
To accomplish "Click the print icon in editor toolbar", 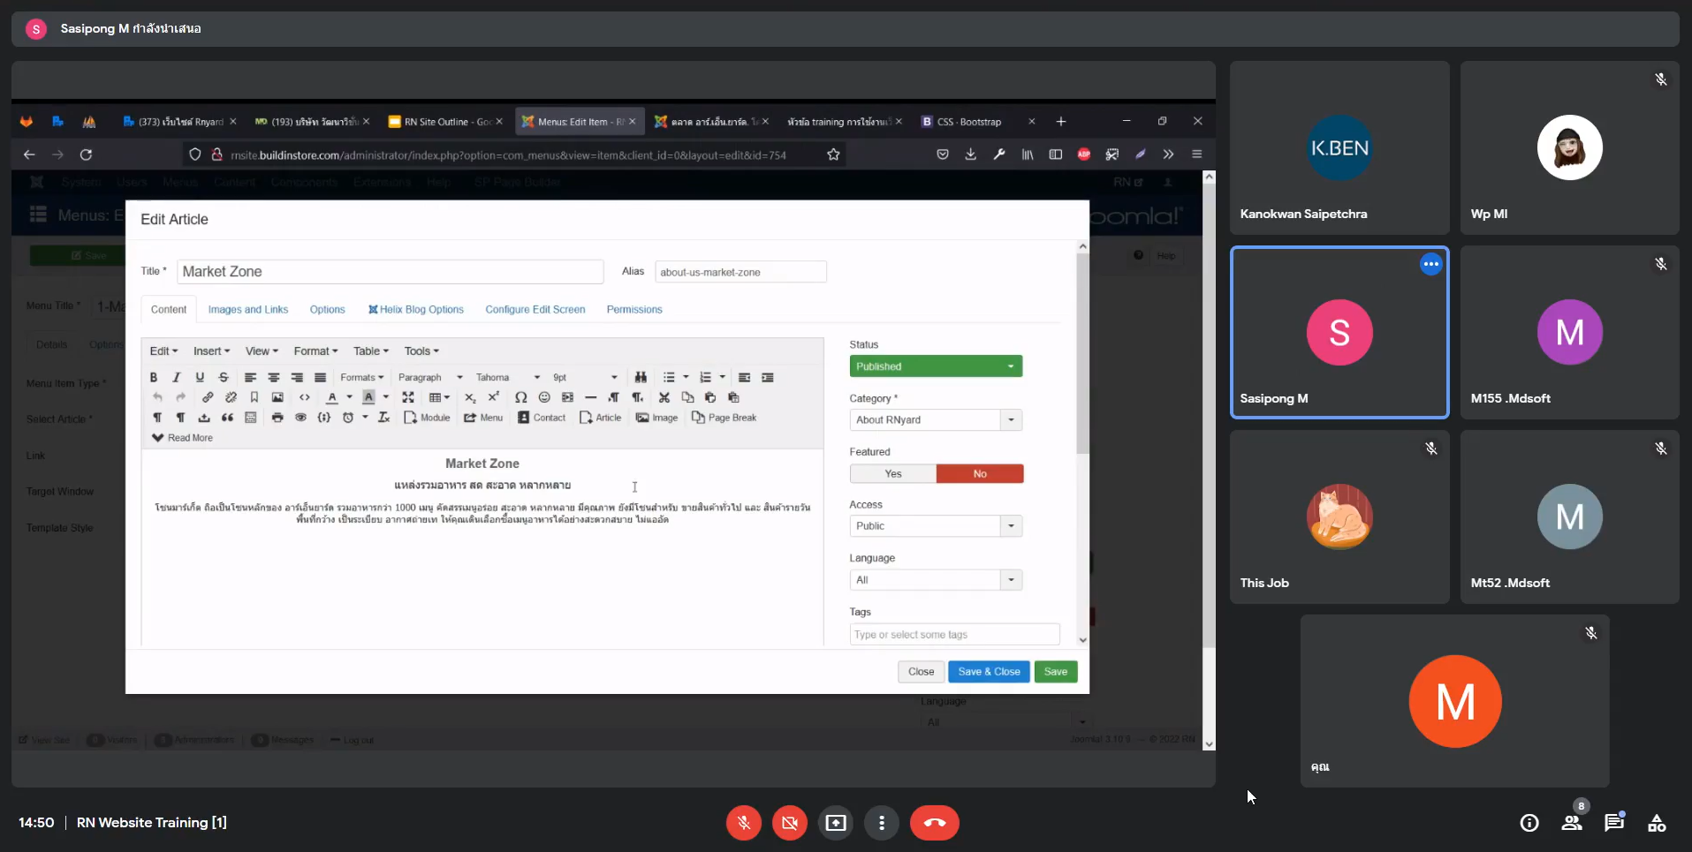I will tap(277, 418).
